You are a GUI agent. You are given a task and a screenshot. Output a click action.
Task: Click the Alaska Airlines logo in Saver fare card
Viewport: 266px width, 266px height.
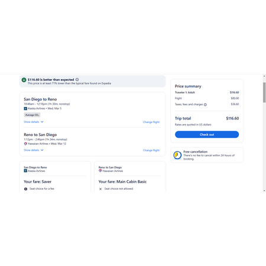pyautogui.click(x=25, y=171)
